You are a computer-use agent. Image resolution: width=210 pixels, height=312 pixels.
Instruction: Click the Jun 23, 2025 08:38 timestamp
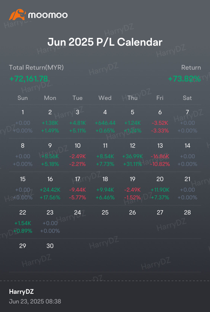(35, 302)
